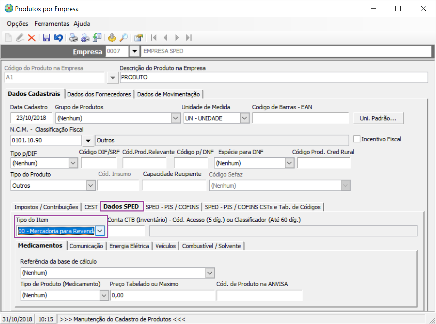Save the record with the floppy disk icon
Viewport: 436px width, 324px height.
(x=46, y=38)
